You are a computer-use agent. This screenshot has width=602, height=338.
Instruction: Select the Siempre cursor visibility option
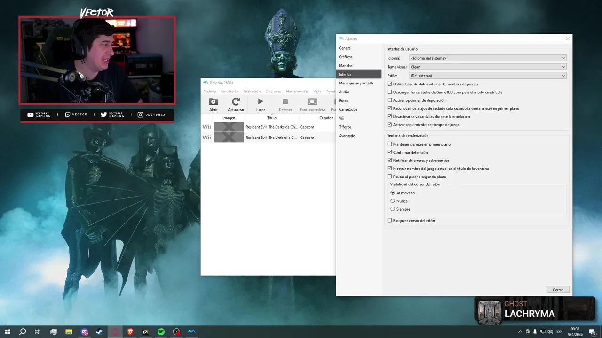coord(393,209)
